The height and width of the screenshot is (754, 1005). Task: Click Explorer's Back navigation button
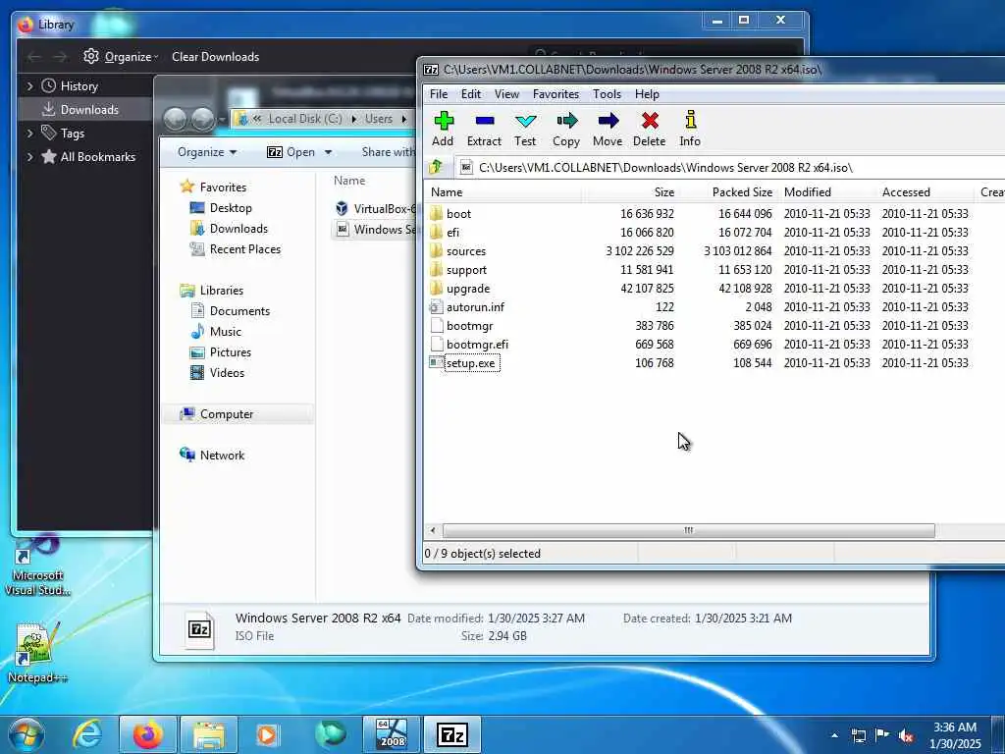coord(175,119)
